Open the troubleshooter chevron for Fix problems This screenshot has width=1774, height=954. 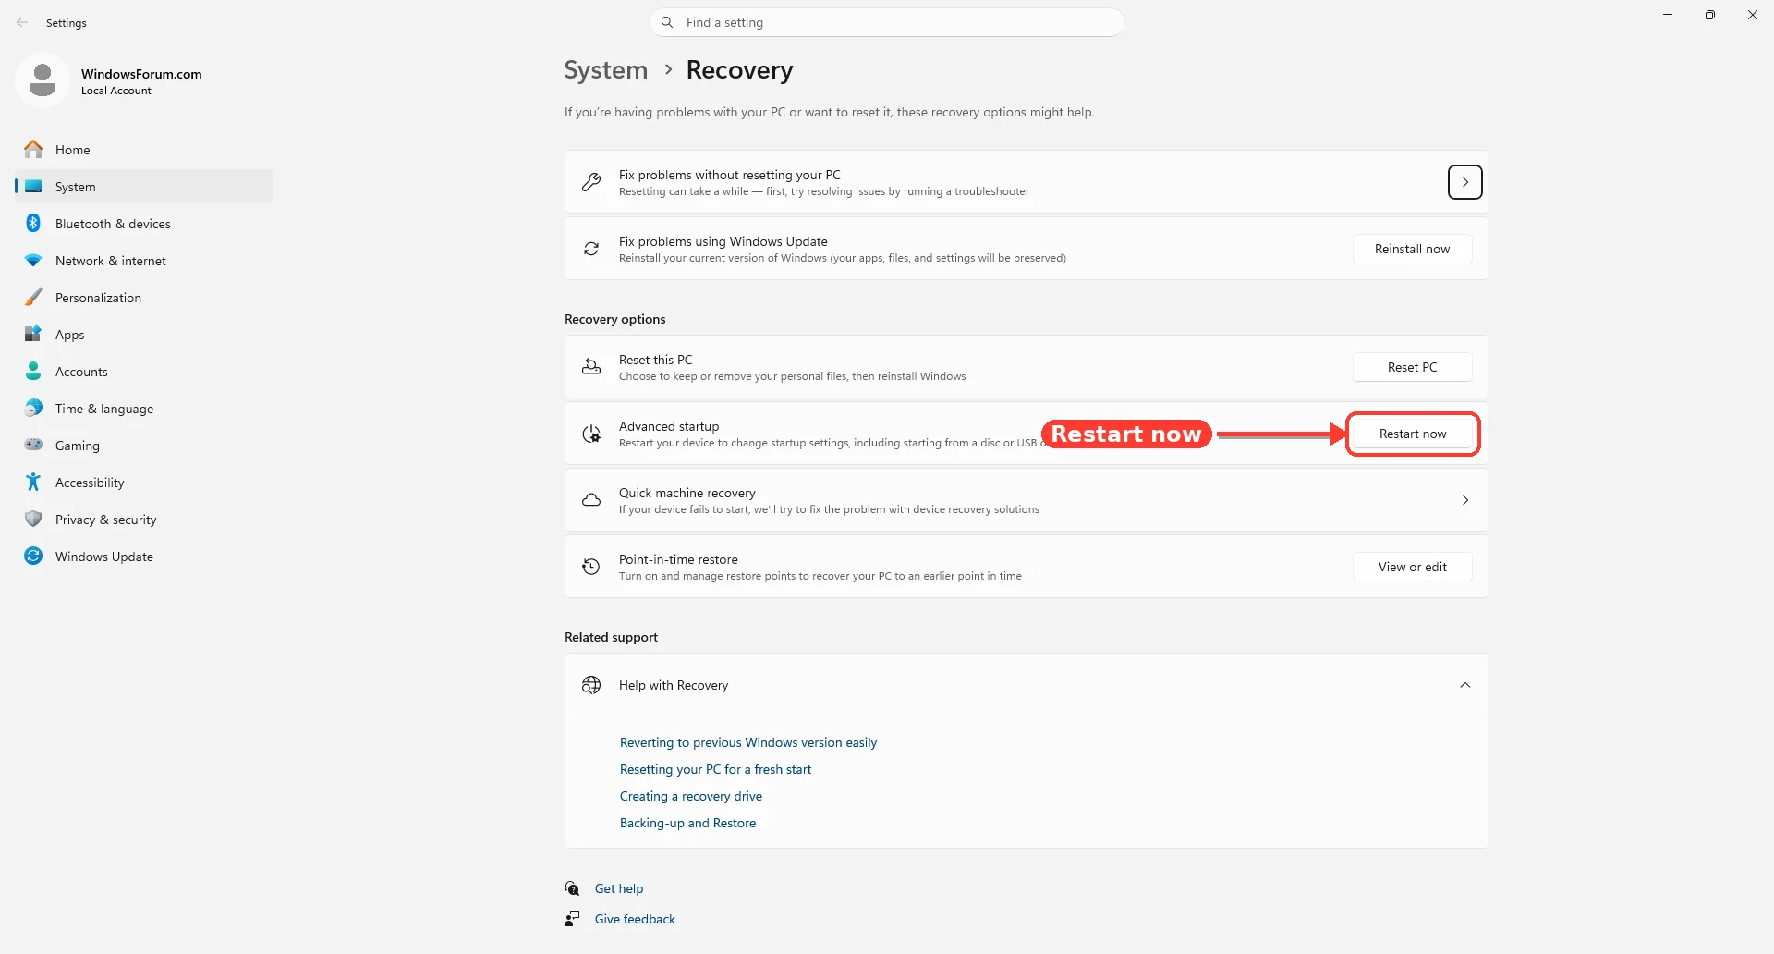point(1464,182)
